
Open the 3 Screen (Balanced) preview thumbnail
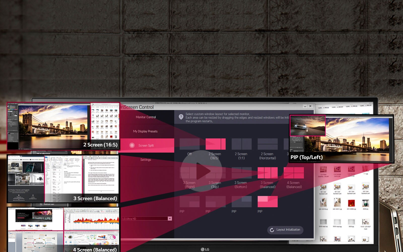tap(63, 179)
